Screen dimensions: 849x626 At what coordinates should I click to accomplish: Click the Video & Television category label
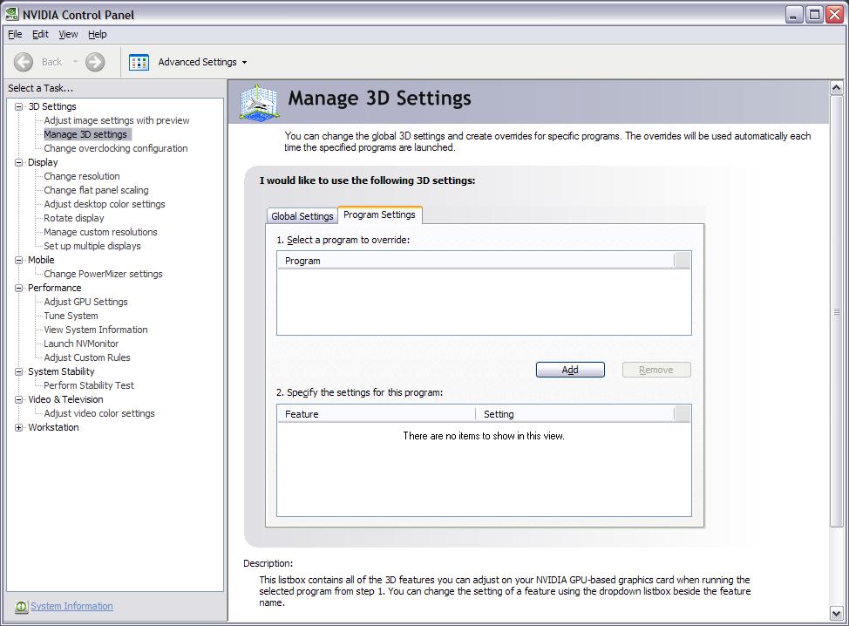(65, 399)
